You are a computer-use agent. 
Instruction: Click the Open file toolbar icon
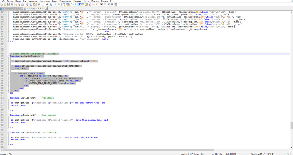pyautogui.click(x=5, y=4)
